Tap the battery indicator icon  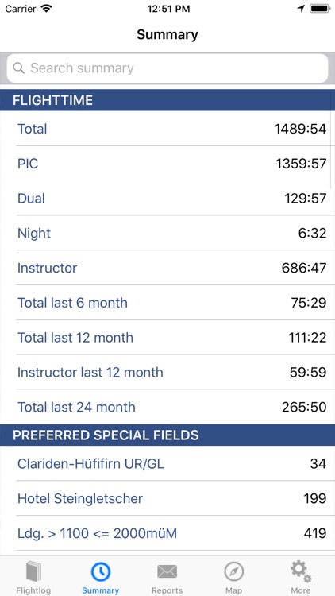pos(319,9)
